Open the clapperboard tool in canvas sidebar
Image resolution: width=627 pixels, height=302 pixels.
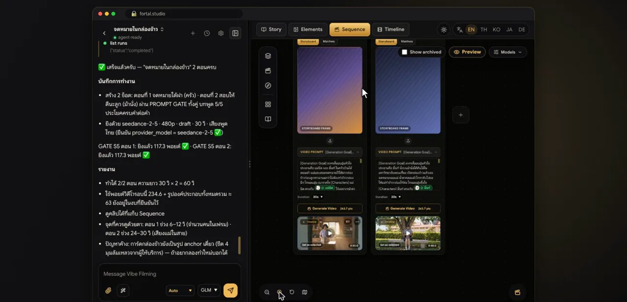268,71
